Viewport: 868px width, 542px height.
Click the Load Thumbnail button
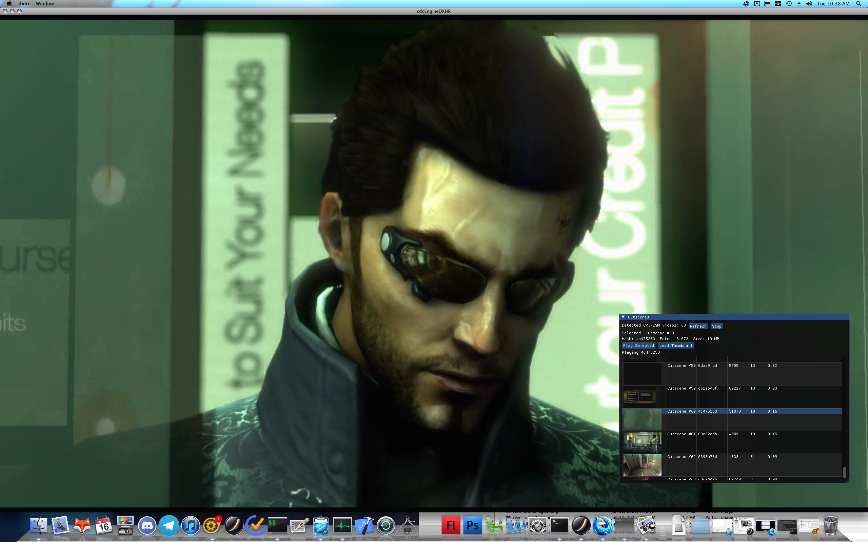(x=676, y=346)
